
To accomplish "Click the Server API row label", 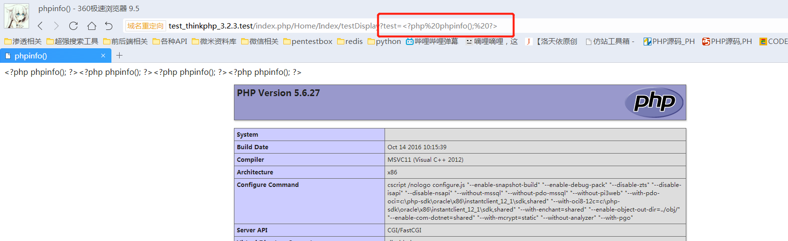I will click(252, 230).
